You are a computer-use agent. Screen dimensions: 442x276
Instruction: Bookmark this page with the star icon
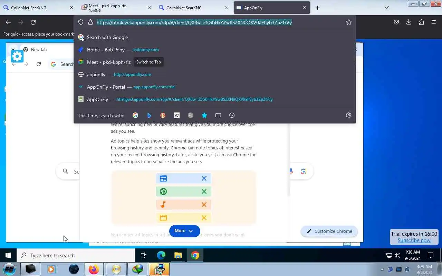(349, 22)
